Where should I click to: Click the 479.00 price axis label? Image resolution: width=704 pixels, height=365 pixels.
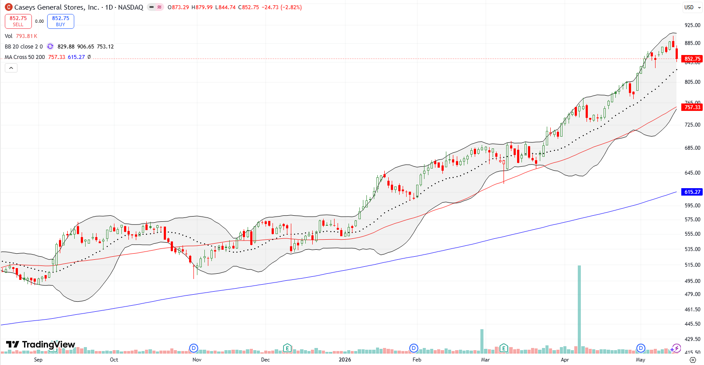(693, 294)
